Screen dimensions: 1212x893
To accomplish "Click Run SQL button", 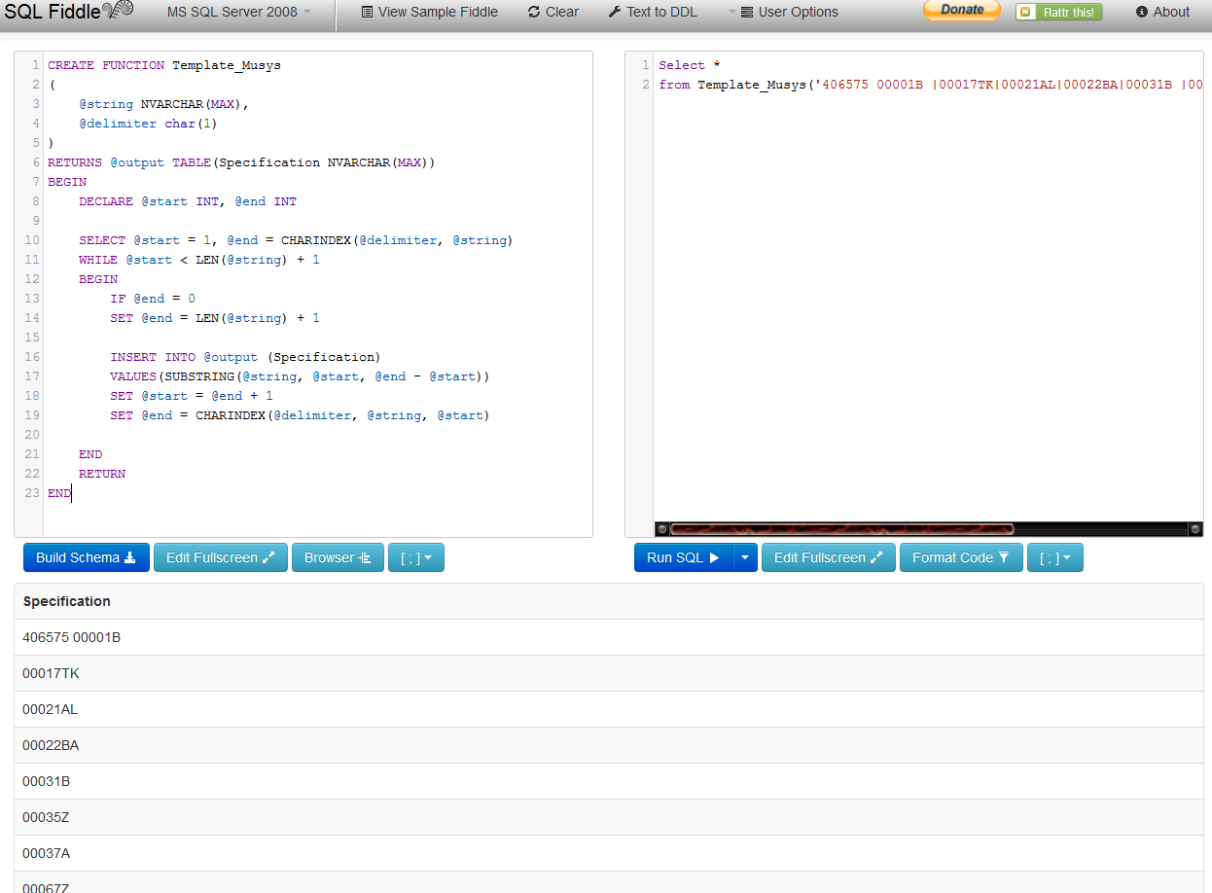I will tap(683, 557).
